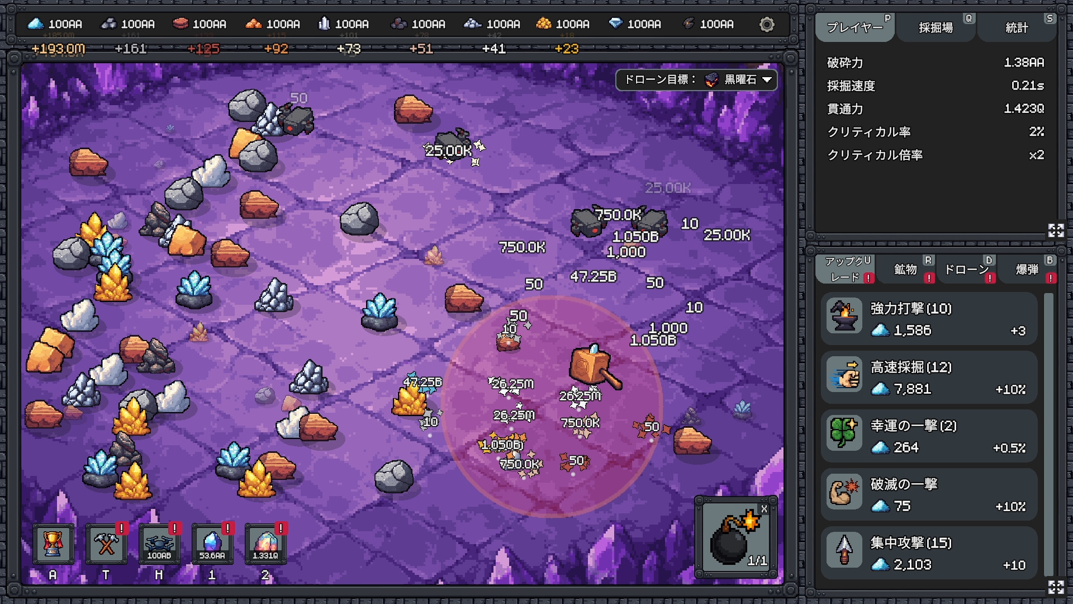This screenshot has height=604, width=1073.
Task: Open settings gear icon
Action: point(767,25)
